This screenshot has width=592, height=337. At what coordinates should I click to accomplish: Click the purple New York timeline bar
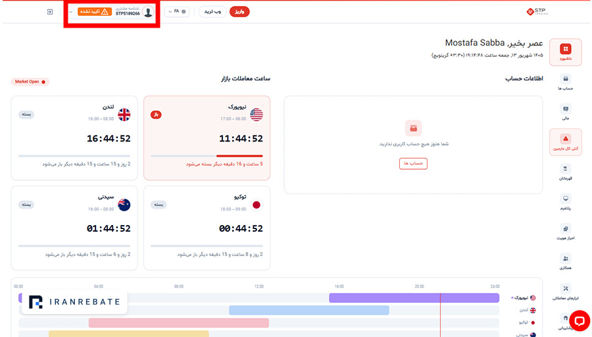point(414,298)
